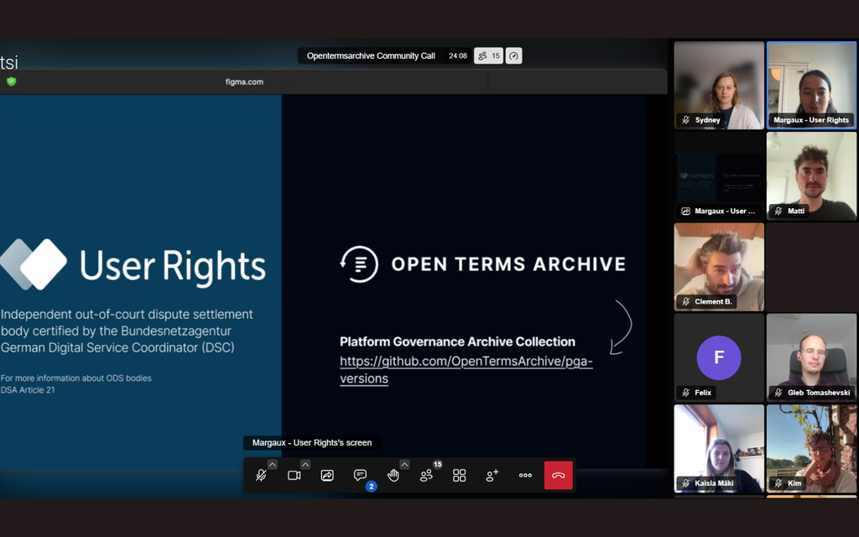Select Margaux's screen share thumbnail

(x=719, y=176)
